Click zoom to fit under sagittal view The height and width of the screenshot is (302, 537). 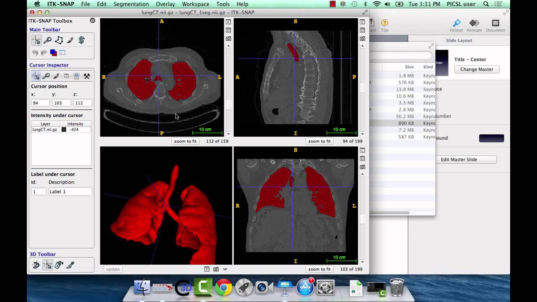[x=319, y=141]
